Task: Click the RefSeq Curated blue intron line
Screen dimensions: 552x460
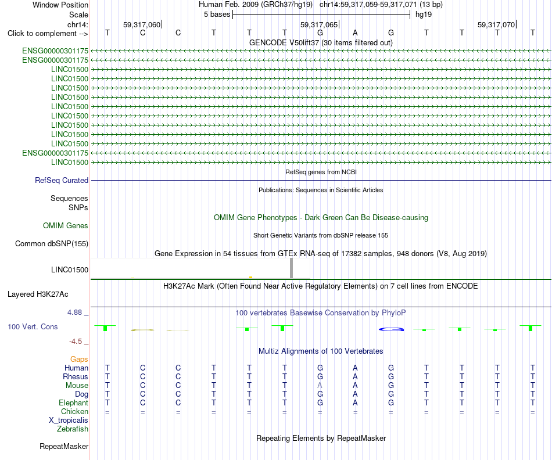Action: point(321,180)
